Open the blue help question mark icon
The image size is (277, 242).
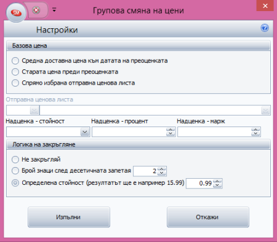[x=265, y=28]
